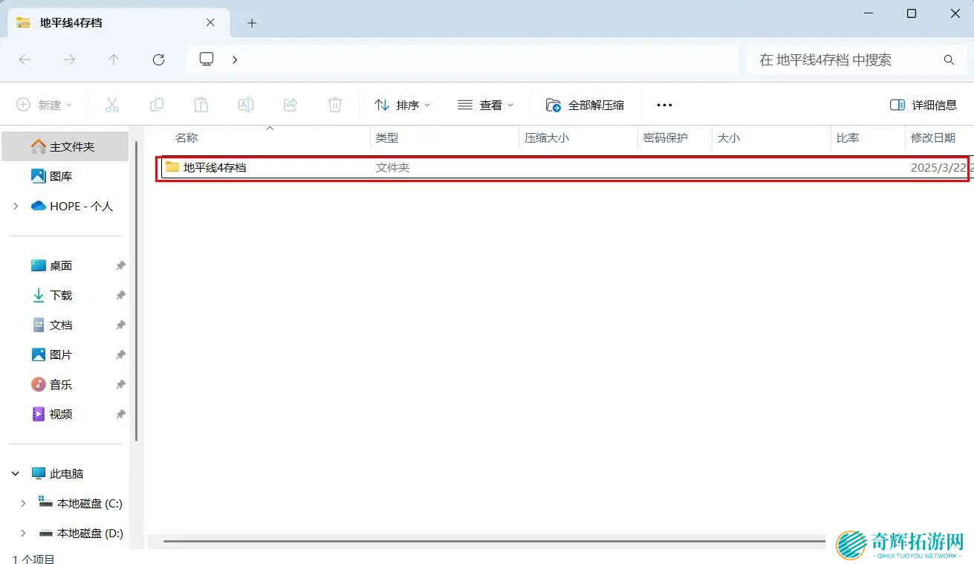
Task: Click the horizontal scrollbar at bottom
Action: tap(490, 541)
